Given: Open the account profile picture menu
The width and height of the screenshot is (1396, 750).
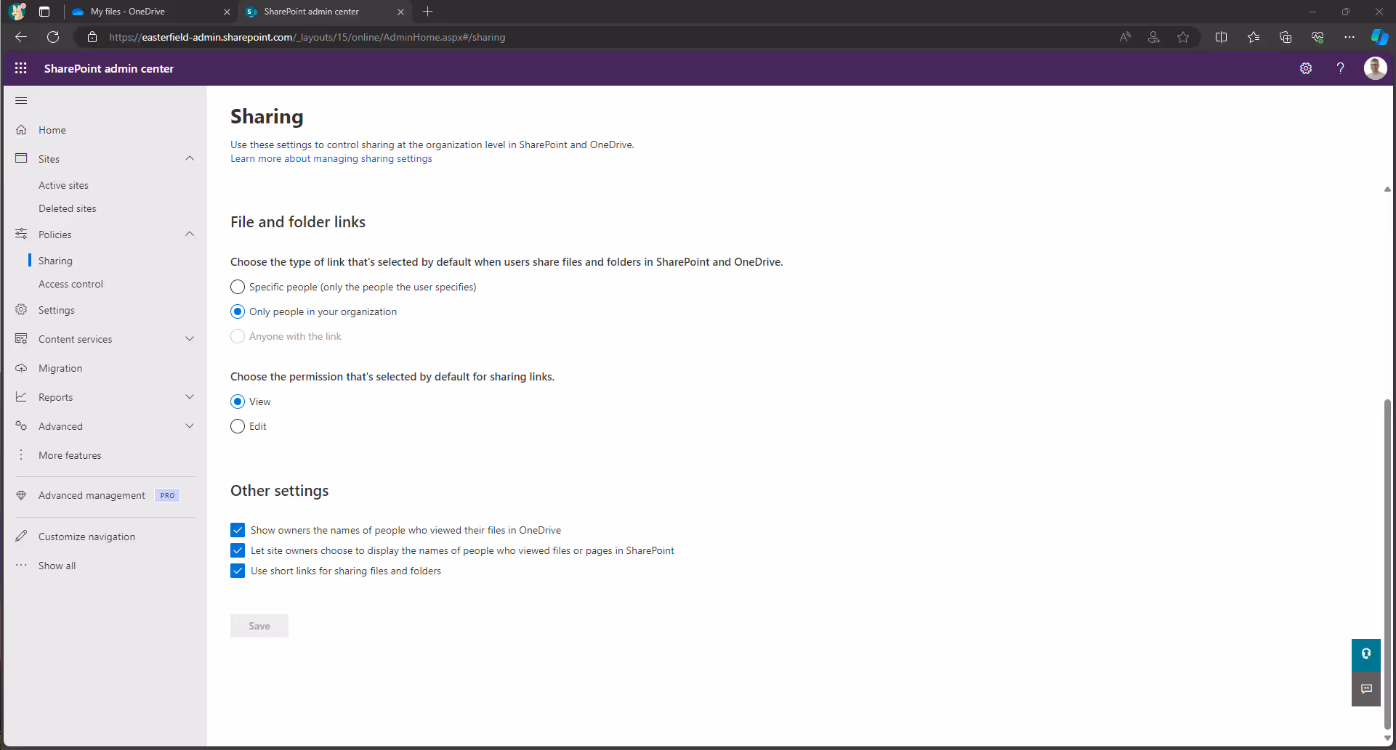Looking at the screenshot, I should pos(1375,68).
